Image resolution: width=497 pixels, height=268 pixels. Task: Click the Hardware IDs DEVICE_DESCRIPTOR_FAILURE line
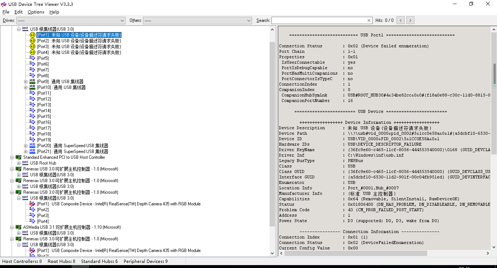(350, 144)
